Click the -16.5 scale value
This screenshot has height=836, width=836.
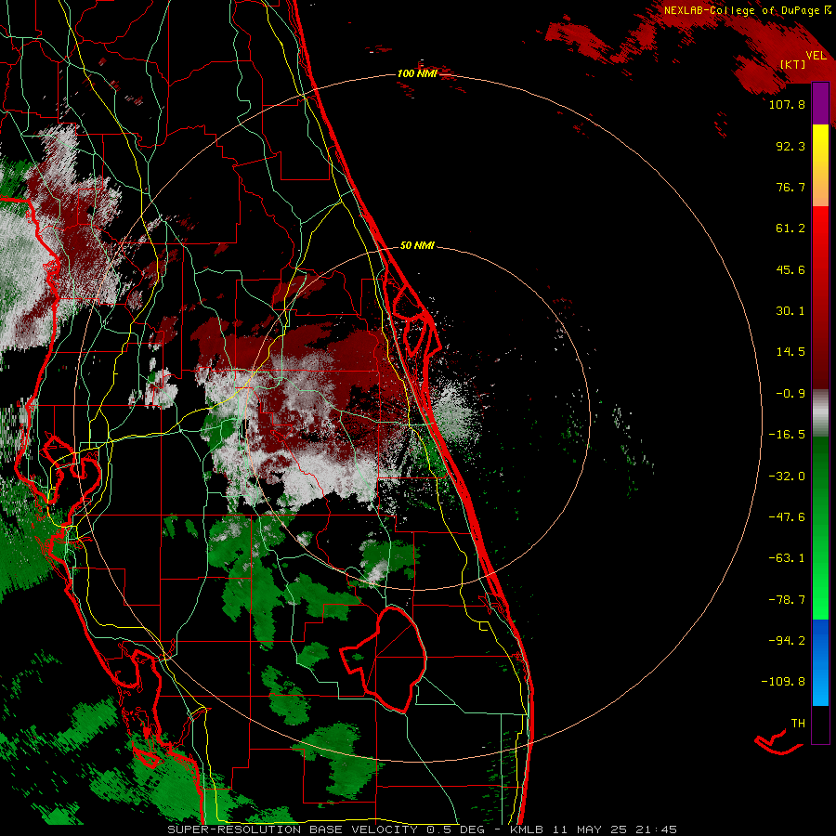pos(787,435)
